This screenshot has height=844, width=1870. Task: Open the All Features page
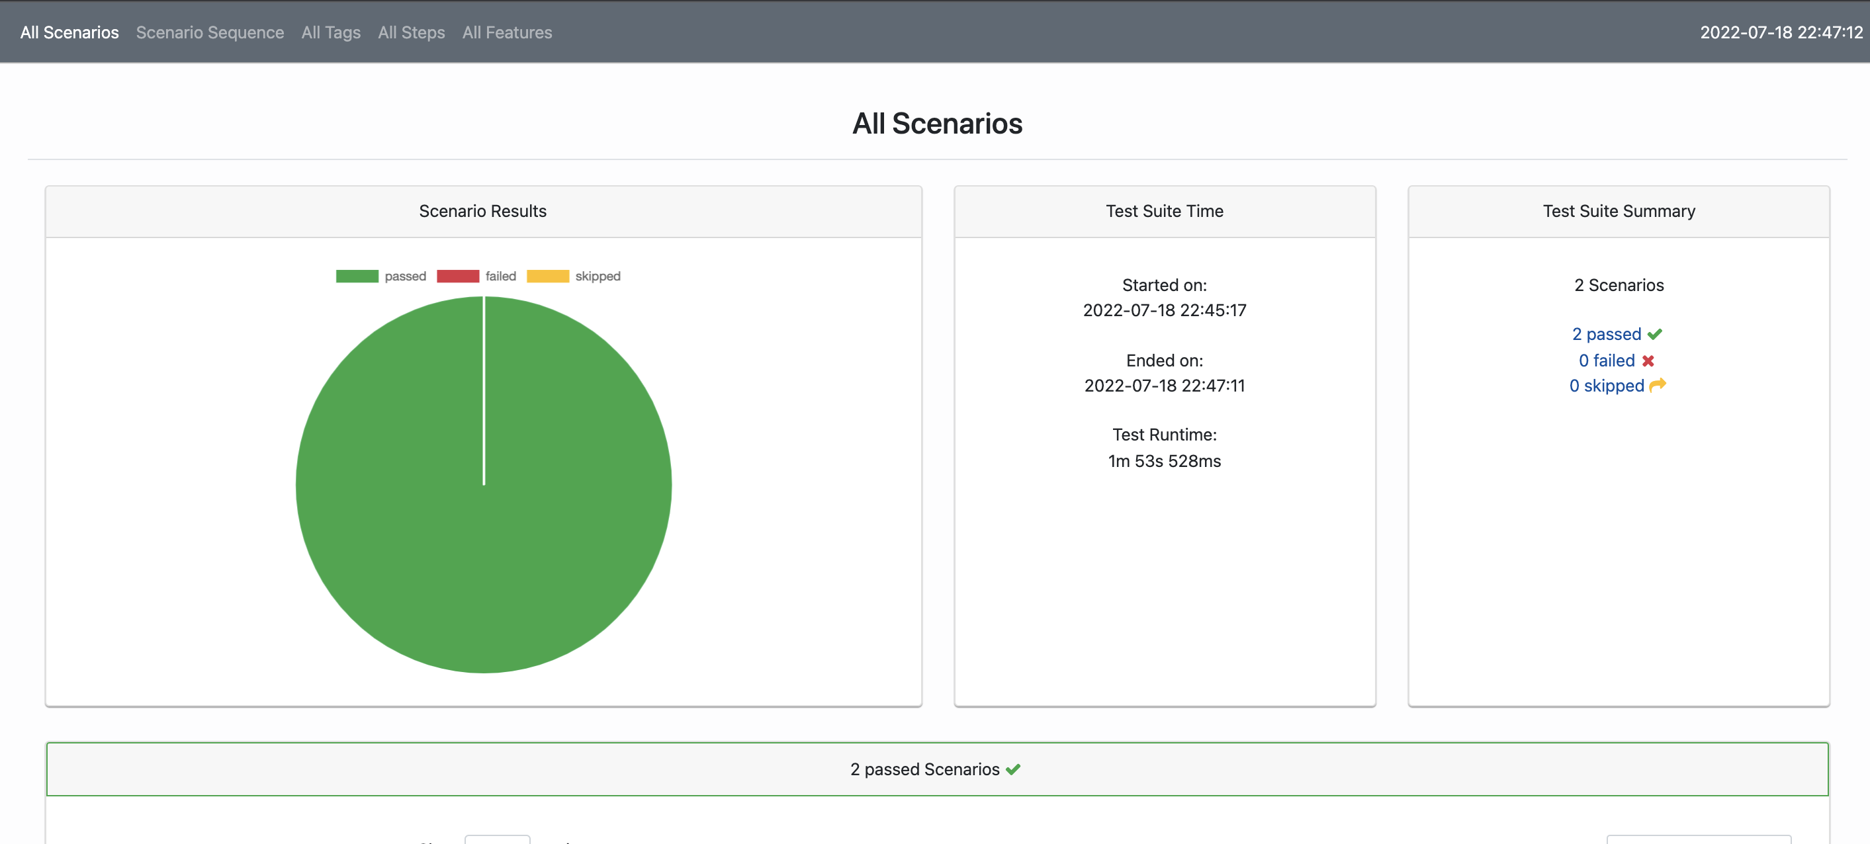point(507,32)
